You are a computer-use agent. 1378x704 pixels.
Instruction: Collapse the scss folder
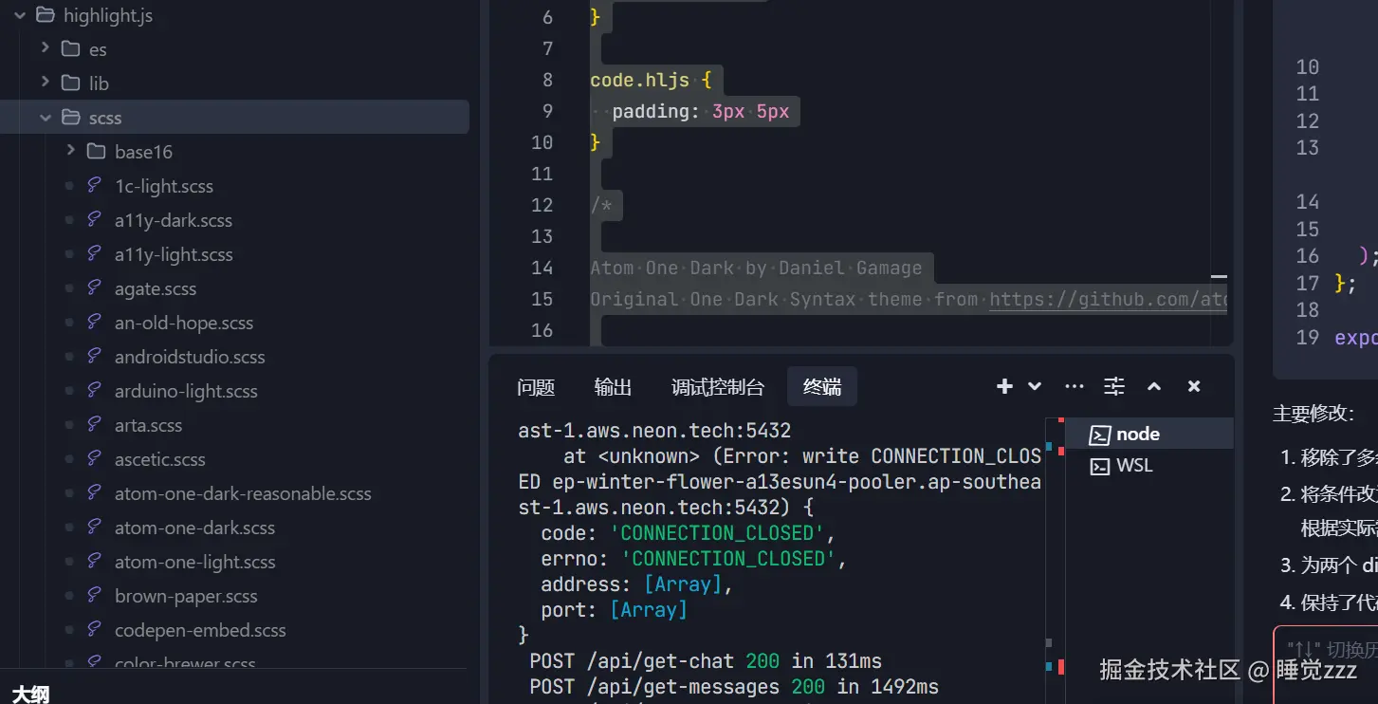pos(45,118)
